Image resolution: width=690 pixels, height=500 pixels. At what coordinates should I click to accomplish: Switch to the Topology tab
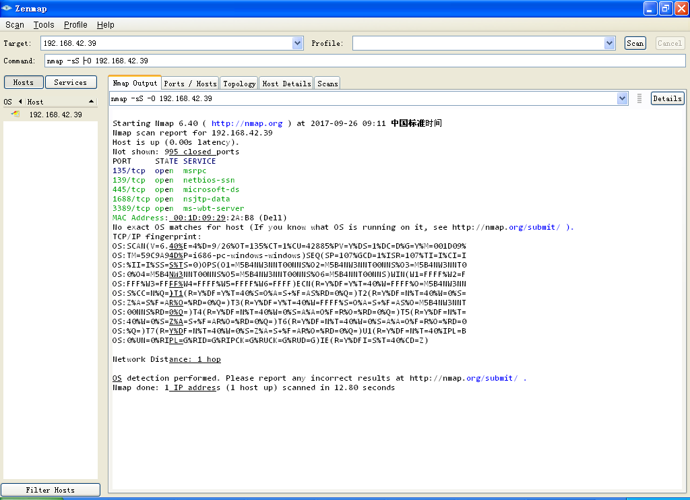coord(239,83)
